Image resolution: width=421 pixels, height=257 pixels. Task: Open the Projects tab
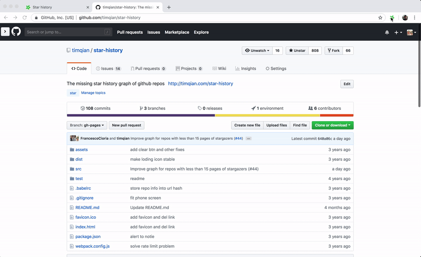tap(189, 69)
